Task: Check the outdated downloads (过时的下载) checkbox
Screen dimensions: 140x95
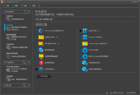Action: click(x=80, y=31)
